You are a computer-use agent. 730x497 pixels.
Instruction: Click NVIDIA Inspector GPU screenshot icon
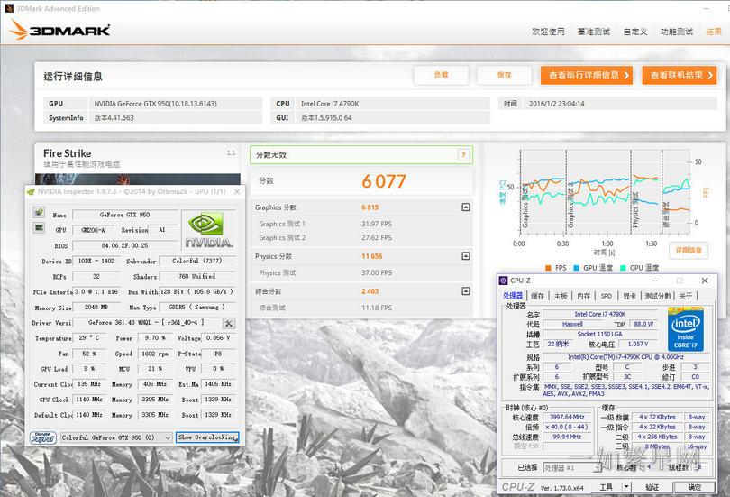click(39, 228)
